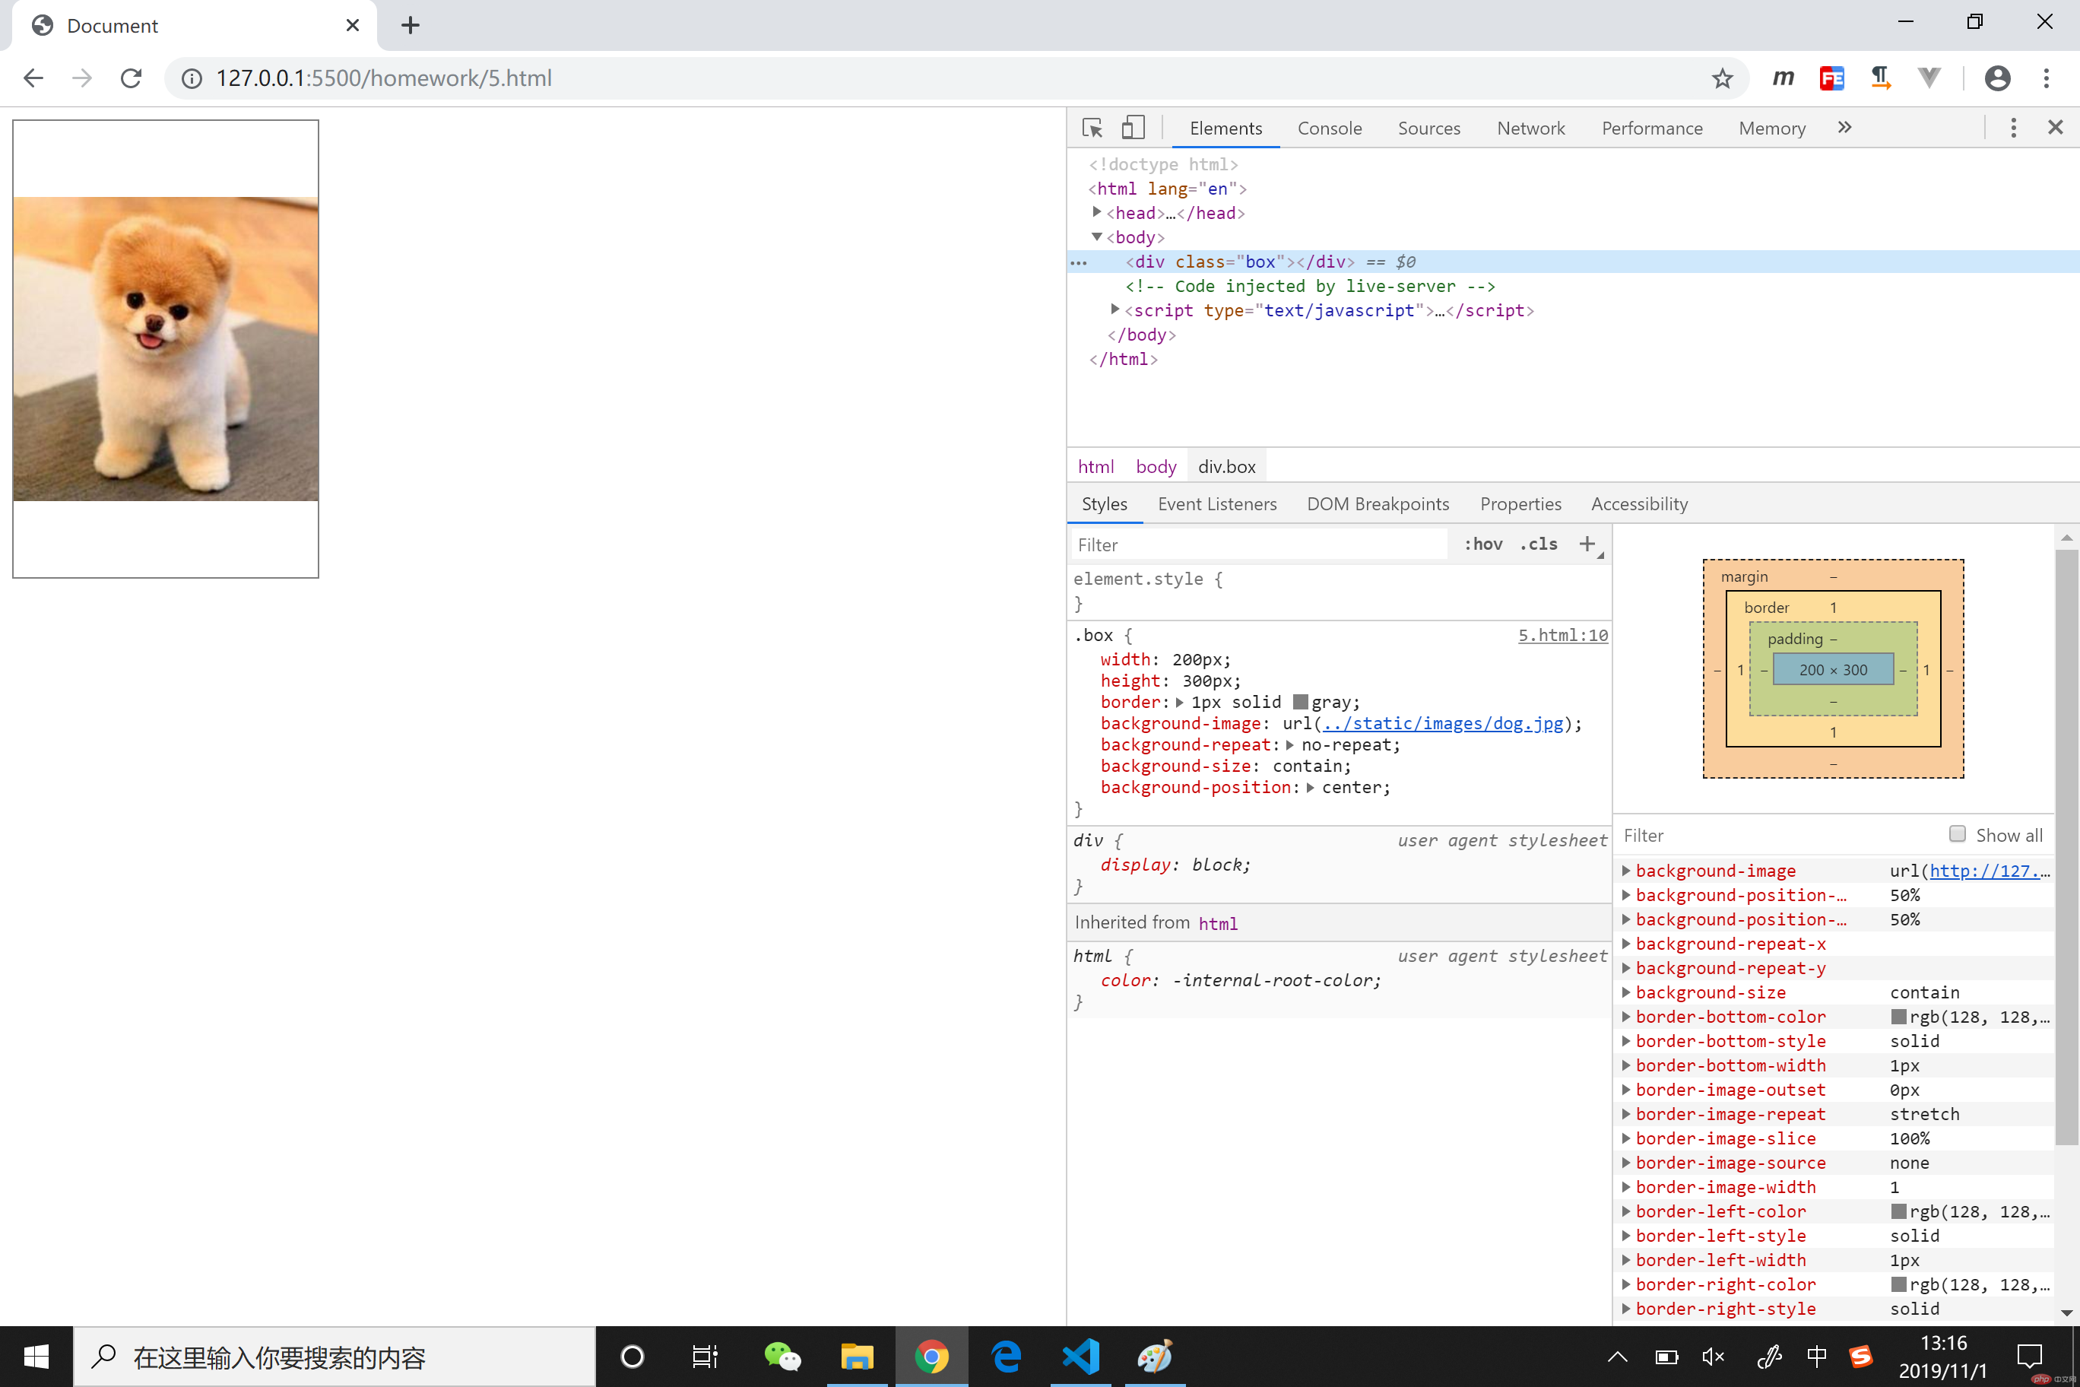
Task: Switch to the Memory tab
Action: (x=1771, y=129)
